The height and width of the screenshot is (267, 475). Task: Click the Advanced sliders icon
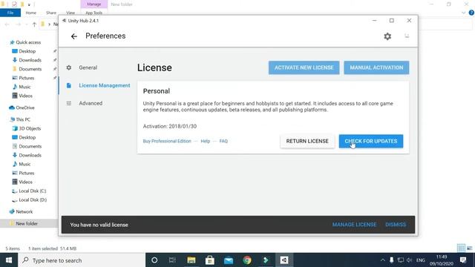(69, 103)
